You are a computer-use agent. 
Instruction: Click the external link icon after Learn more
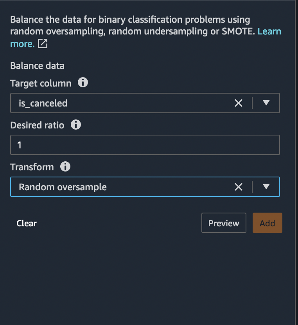[42, 44]
